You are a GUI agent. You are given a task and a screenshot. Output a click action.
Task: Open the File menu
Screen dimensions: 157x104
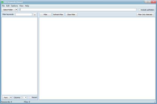point(3,6)
